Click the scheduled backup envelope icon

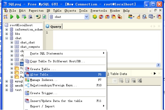(x=113, y=17)
